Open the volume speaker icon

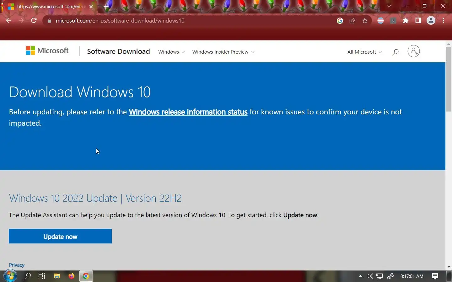click(x=370, y=276)
